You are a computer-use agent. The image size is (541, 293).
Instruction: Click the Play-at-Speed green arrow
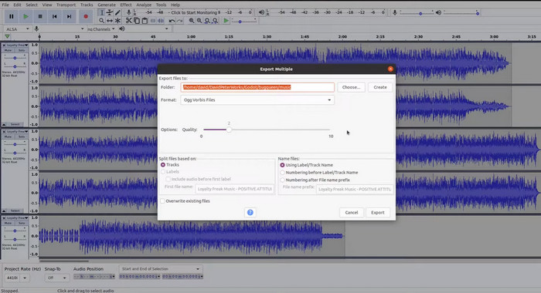click(226, 21)
